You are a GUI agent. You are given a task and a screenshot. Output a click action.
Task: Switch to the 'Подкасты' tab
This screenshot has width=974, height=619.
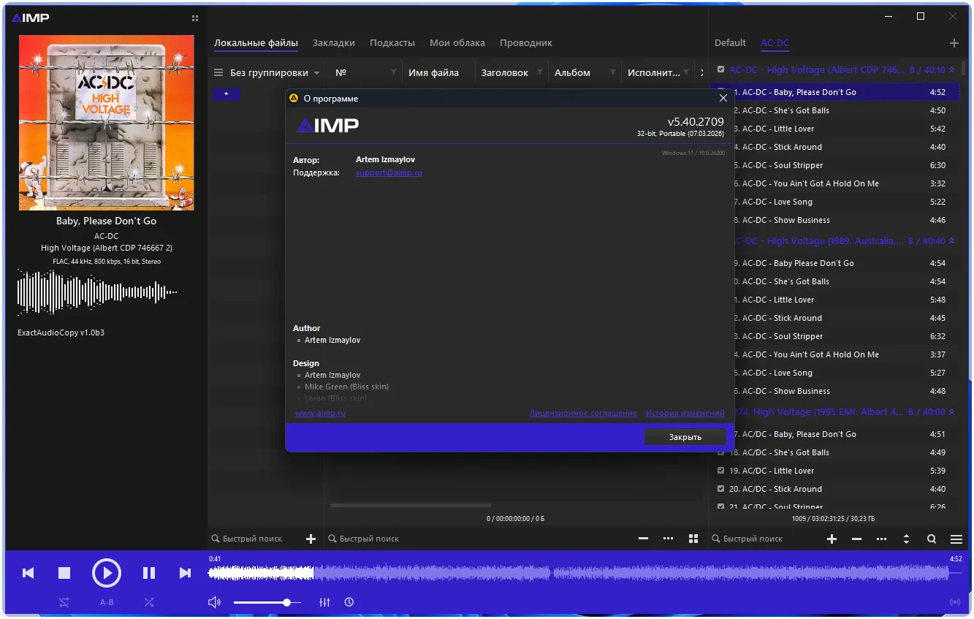(x=392, y=43)
